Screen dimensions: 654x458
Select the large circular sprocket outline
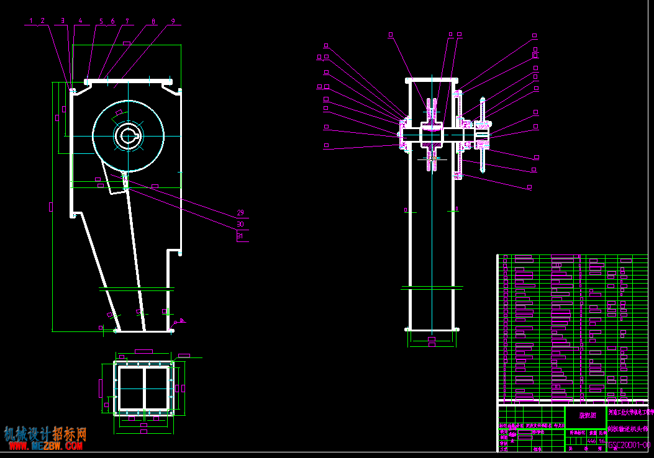click(x=129, y=136)
